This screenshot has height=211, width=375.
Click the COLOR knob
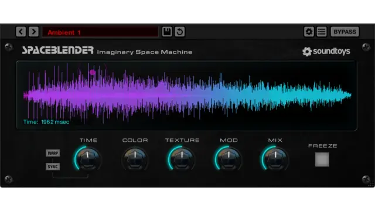coord(135,159)
